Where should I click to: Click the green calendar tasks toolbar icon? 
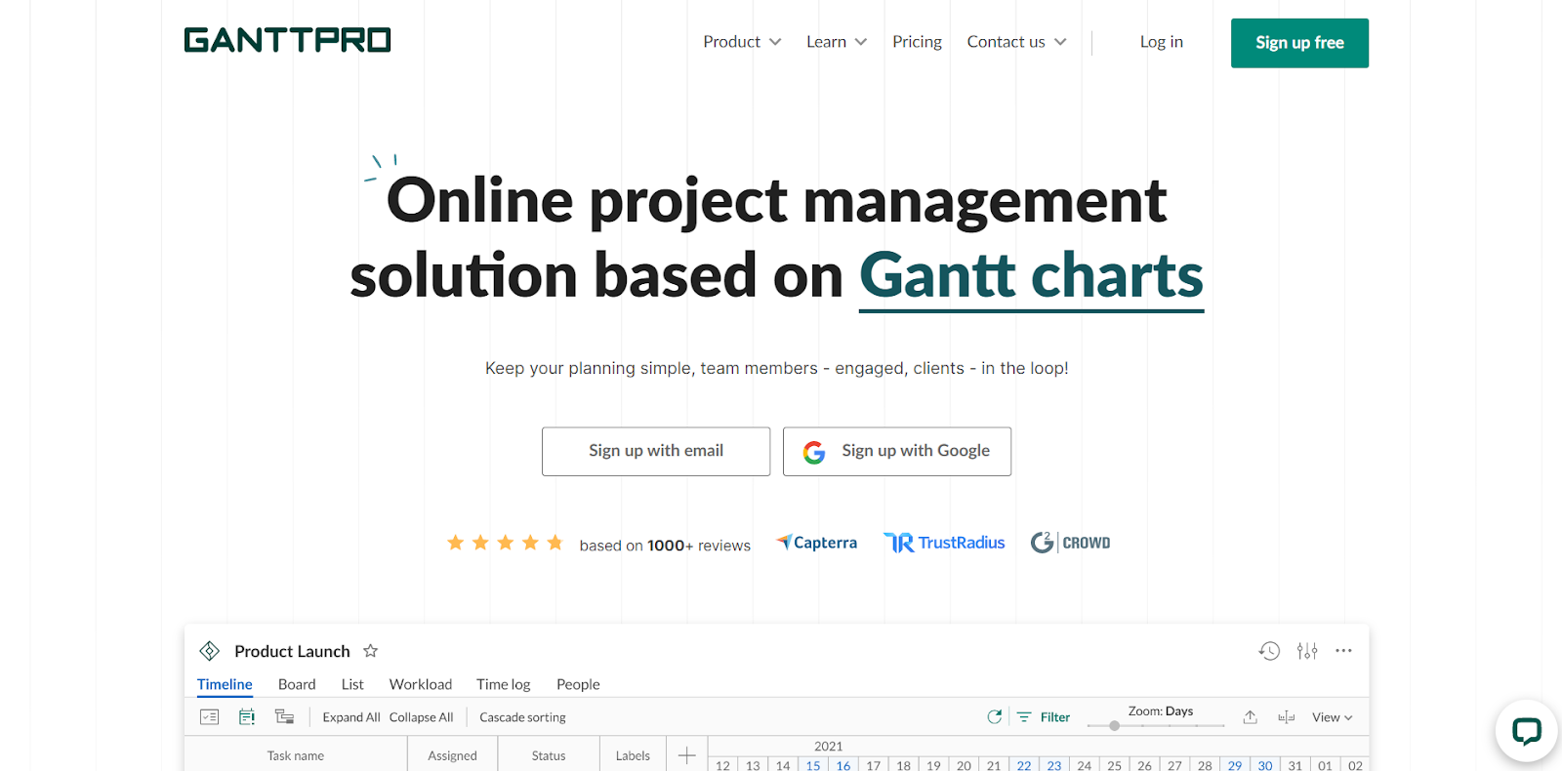pos(247,717)
